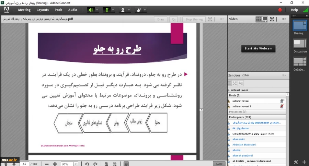Select participant ##..@golestan
Viewport: 309px width, 166px height.
[x=256, y=128]
